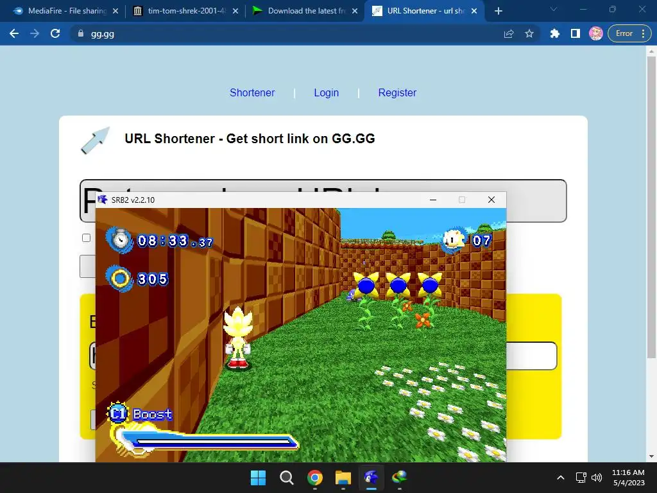Click the globe app taskbar icon
The width and height of the screenshot is (657, 493).
click(399, 478)
